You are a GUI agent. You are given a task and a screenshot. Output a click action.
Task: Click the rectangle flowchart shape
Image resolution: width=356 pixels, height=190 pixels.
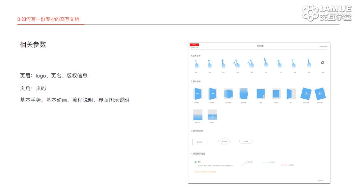point(199,142)
